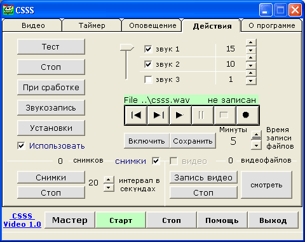Open the Установки button
The image size is (305, 242).
(x=51, y=128)
